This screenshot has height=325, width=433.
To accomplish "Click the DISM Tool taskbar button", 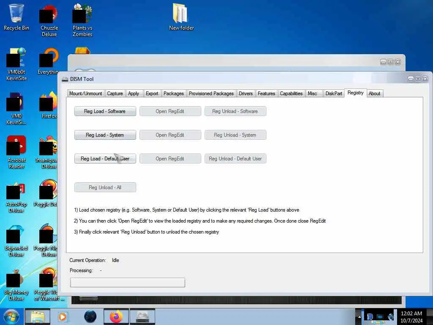I will click(143, 317).
